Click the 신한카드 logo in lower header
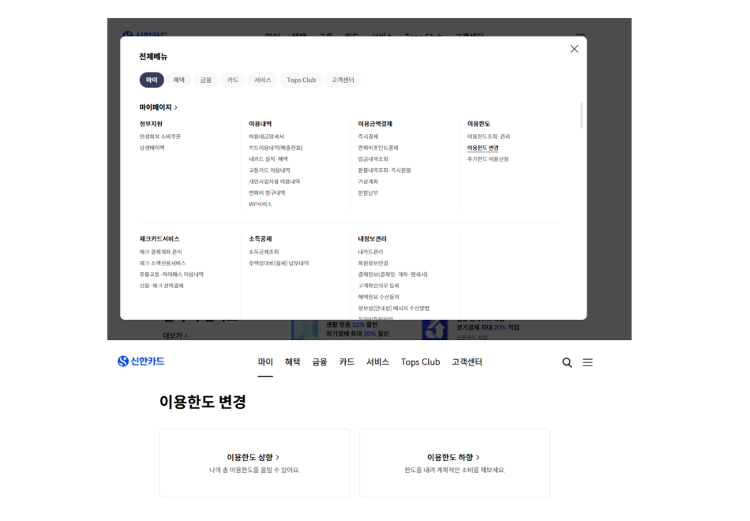Screen dimensions: 750x521 point(141,362)
